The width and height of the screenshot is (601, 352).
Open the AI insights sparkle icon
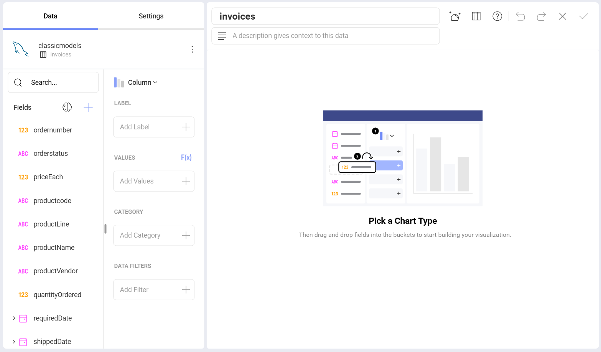455,16
